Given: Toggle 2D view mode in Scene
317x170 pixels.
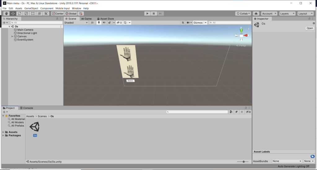Looking at the screenshot, I should coord(92,23).
